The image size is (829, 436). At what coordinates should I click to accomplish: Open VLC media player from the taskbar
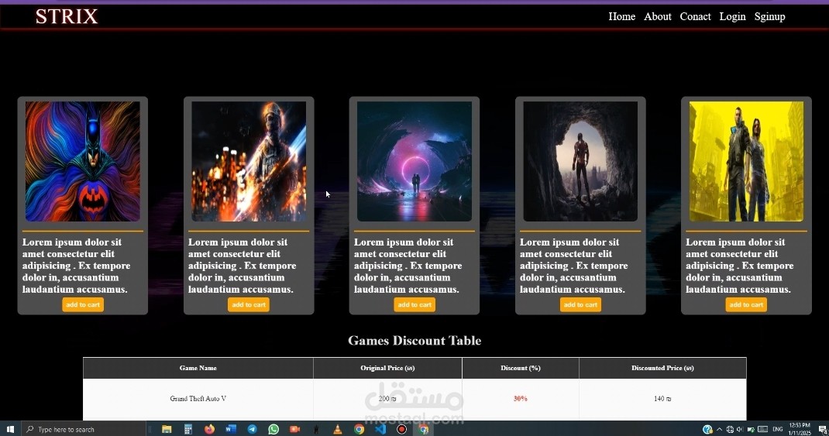(337, 429)
